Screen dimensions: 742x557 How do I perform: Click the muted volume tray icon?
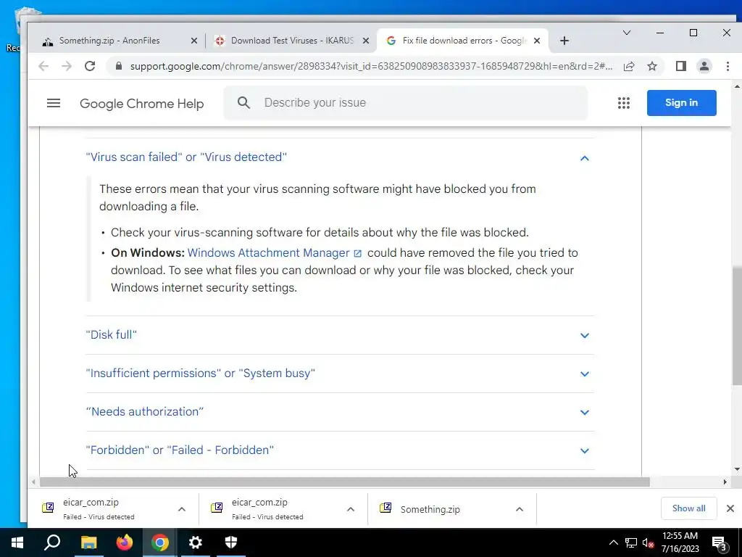coord(648,542)
